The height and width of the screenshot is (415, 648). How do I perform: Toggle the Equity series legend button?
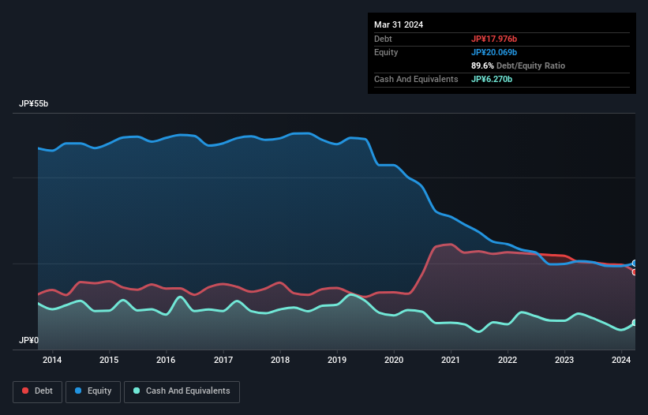click(93, 391)
